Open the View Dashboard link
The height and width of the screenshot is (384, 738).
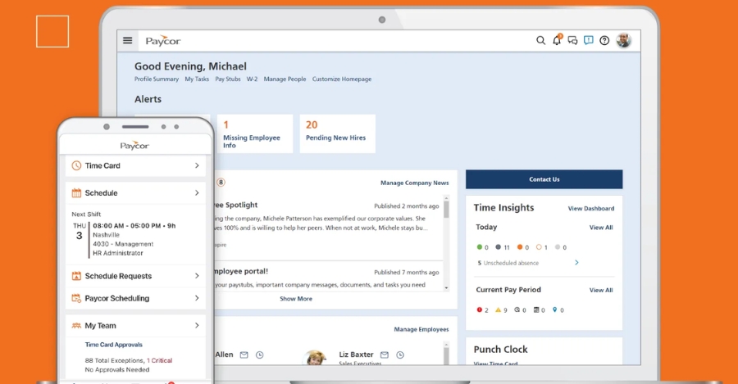click(x=590, y=209)
